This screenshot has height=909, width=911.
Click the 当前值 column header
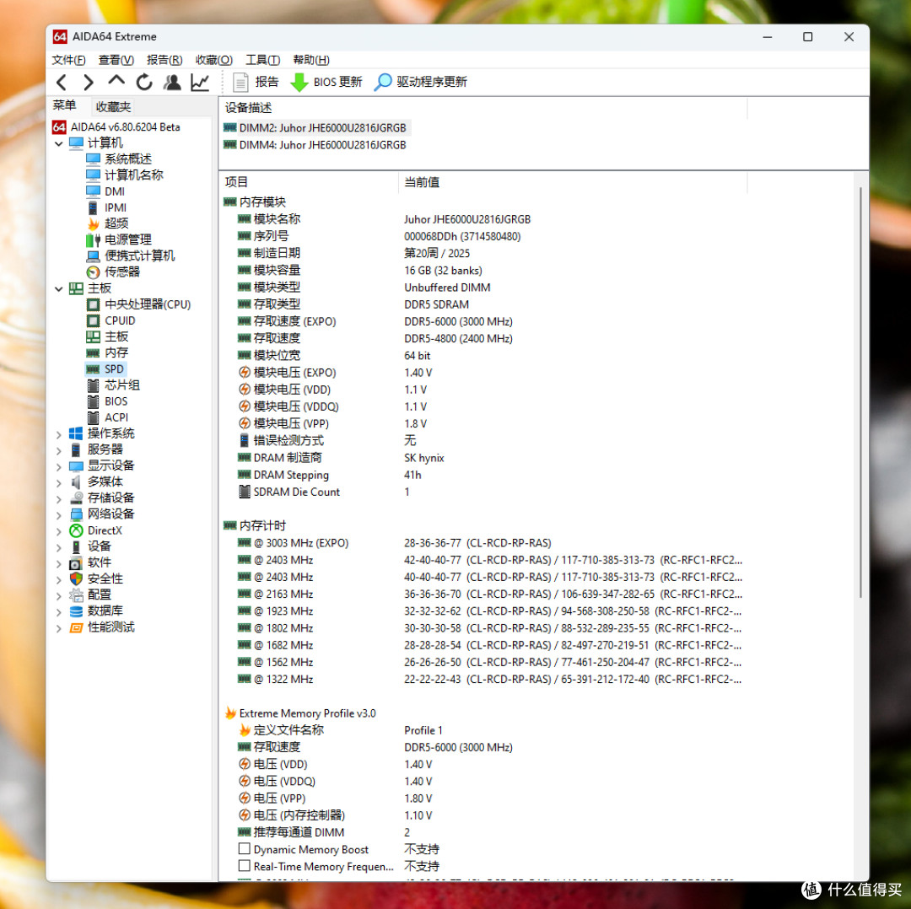point(573,182)
